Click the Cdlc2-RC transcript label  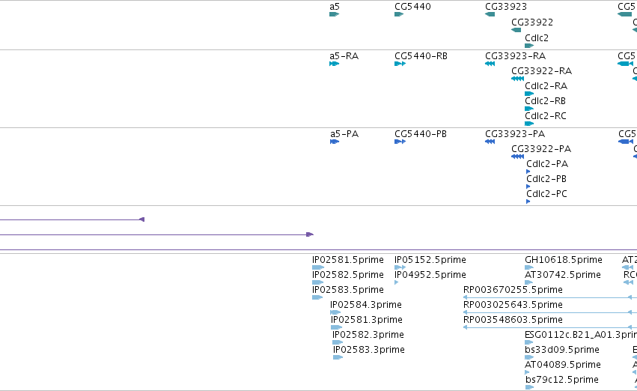(546, 116)
